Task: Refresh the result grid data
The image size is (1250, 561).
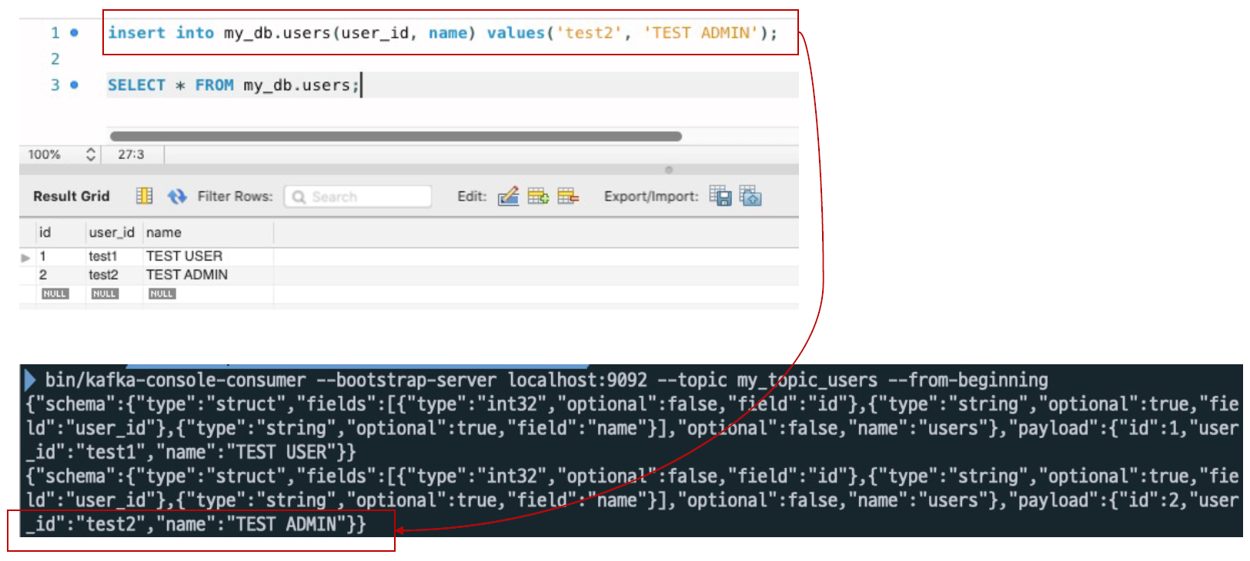Action: coord(177,196)
